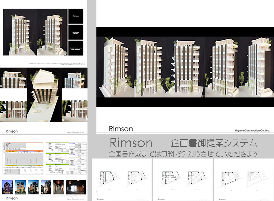
Task: Click 'Higane Construction Co. Inc.' under the panorama
Action: [252, 130]
